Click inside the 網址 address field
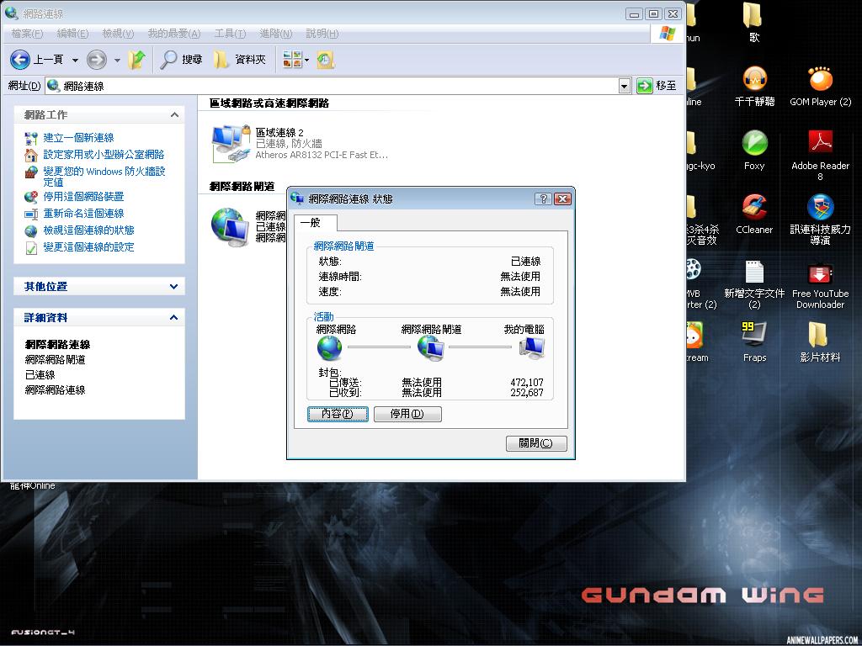 coord(337,86)
